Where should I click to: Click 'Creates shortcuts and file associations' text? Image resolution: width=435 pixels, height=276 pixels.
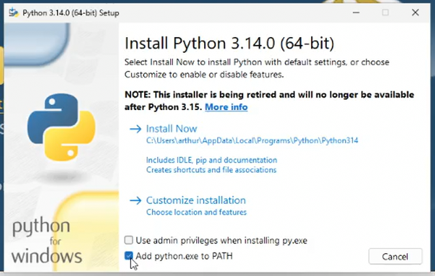(211, 170)
